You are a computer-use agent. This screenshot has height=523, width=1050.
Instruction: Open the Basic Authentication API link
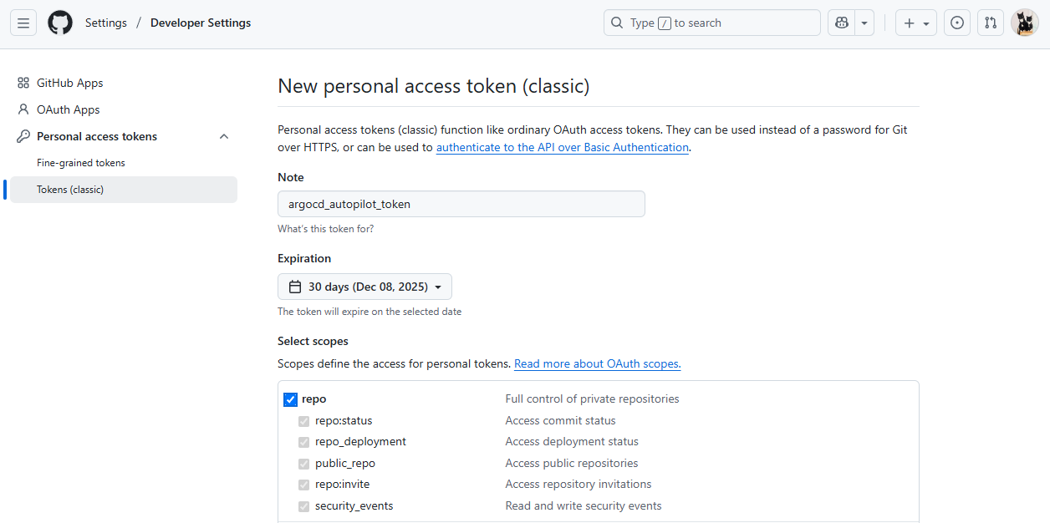[x=562, y=148]
